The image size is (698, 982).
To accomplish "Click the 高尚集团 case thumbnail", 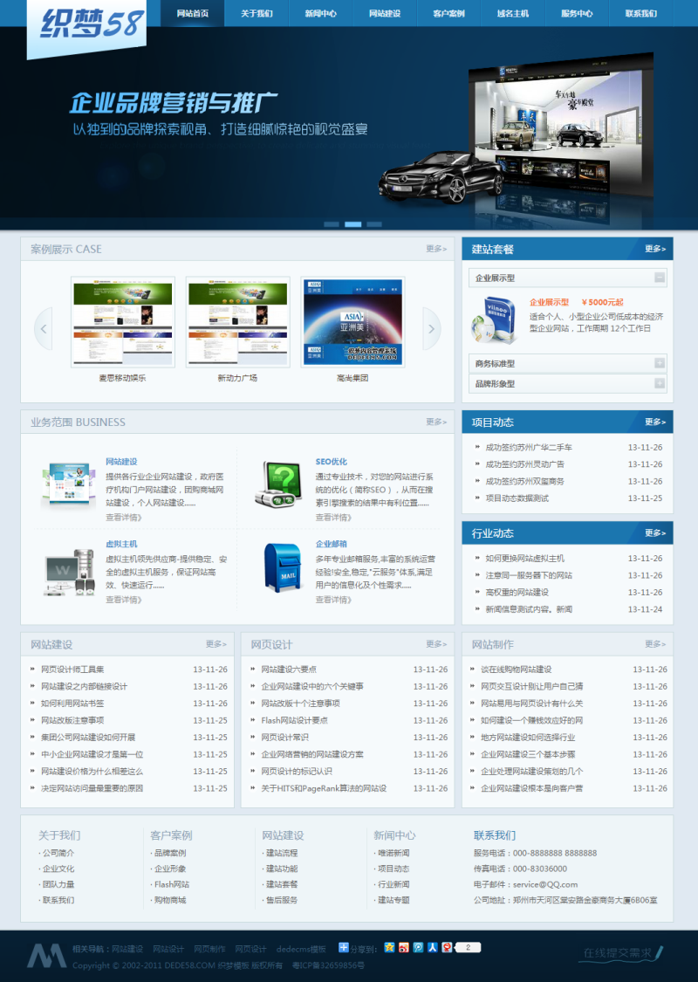I will point(352,323).
